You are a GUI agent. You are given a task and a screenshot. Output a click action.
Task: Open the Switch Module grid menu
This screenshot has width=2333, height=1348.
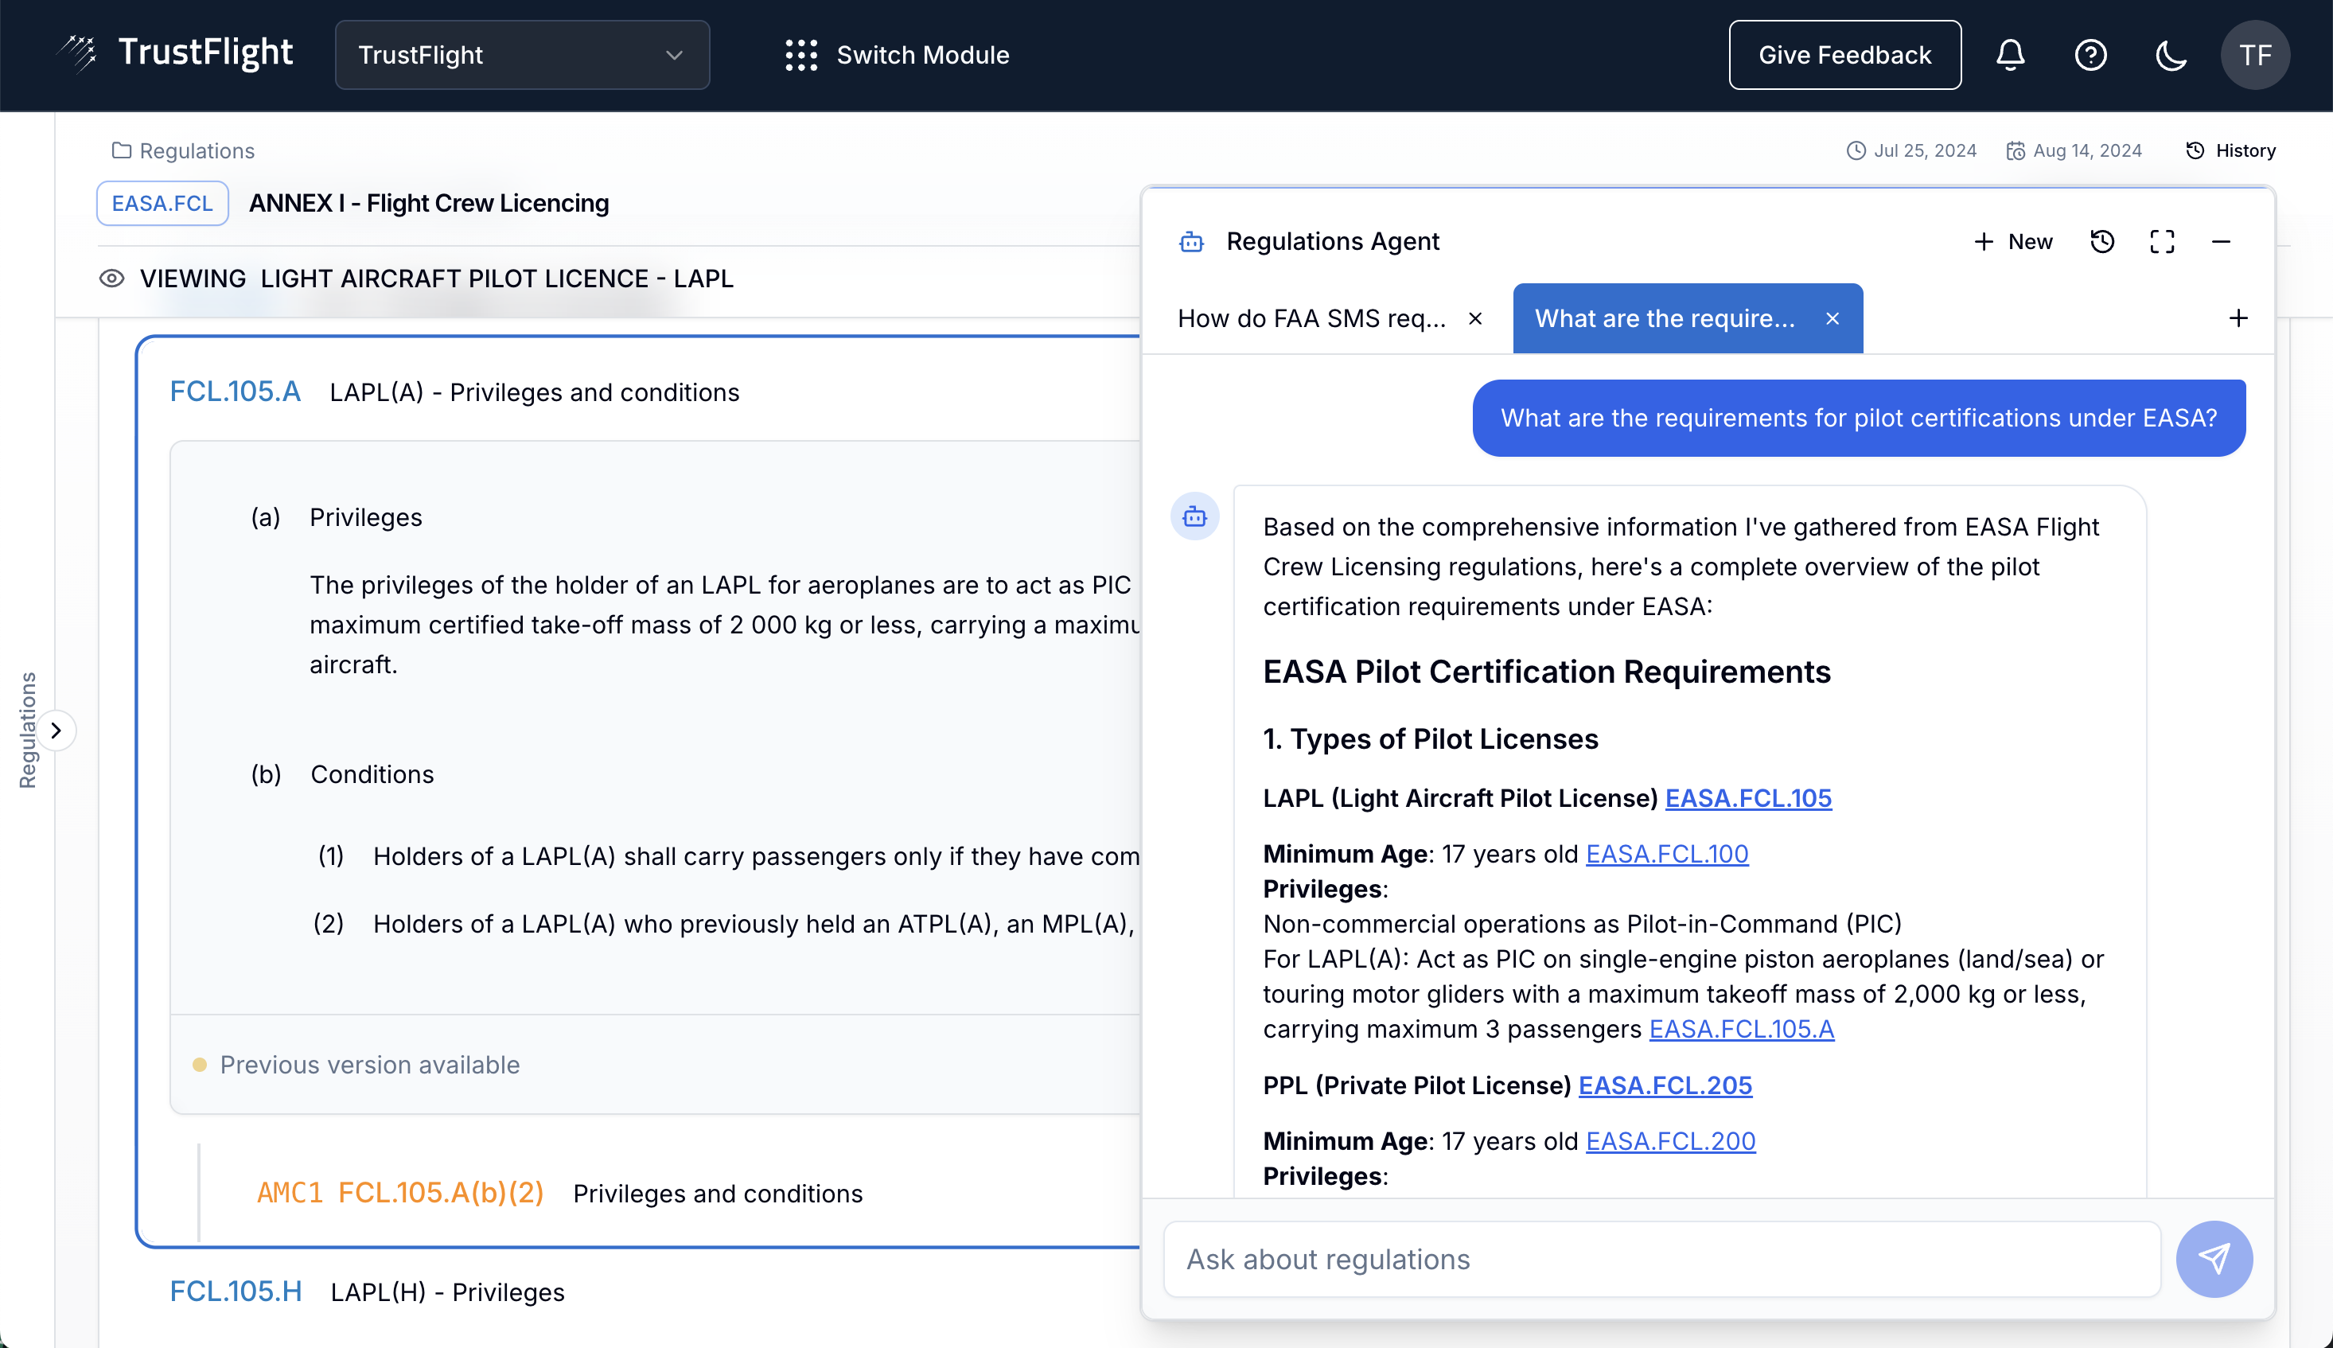coord(897,55)
